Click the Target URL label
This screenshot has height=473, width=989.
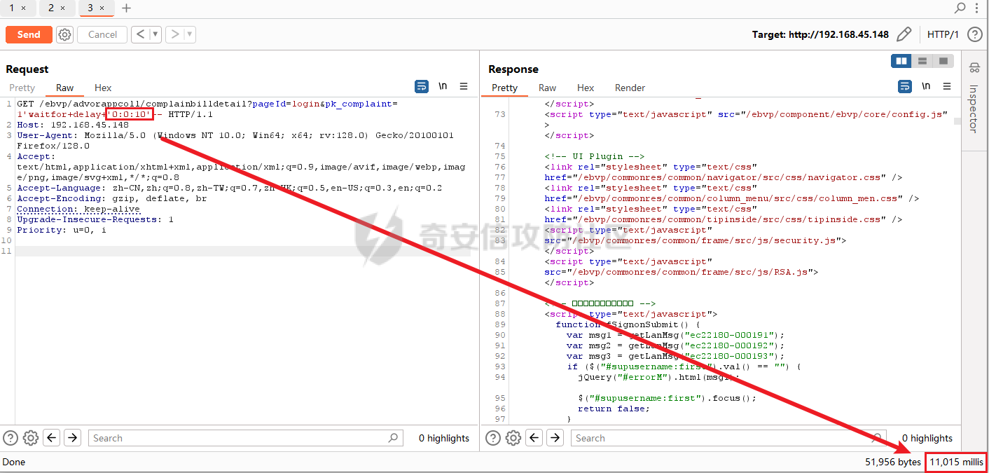point(820,34)
